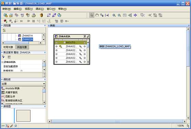Collapse the 调色板 panel header arrow

tap(2, 79)
